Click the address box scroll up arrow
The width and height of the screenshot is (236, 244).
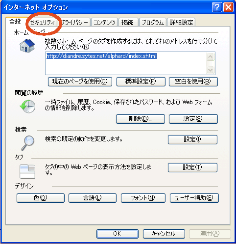pyautogui.click(x=210, y=57)
